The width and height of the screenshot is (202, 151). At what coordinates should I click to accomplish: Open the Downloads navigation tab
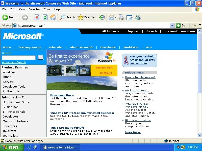(108, 47)
